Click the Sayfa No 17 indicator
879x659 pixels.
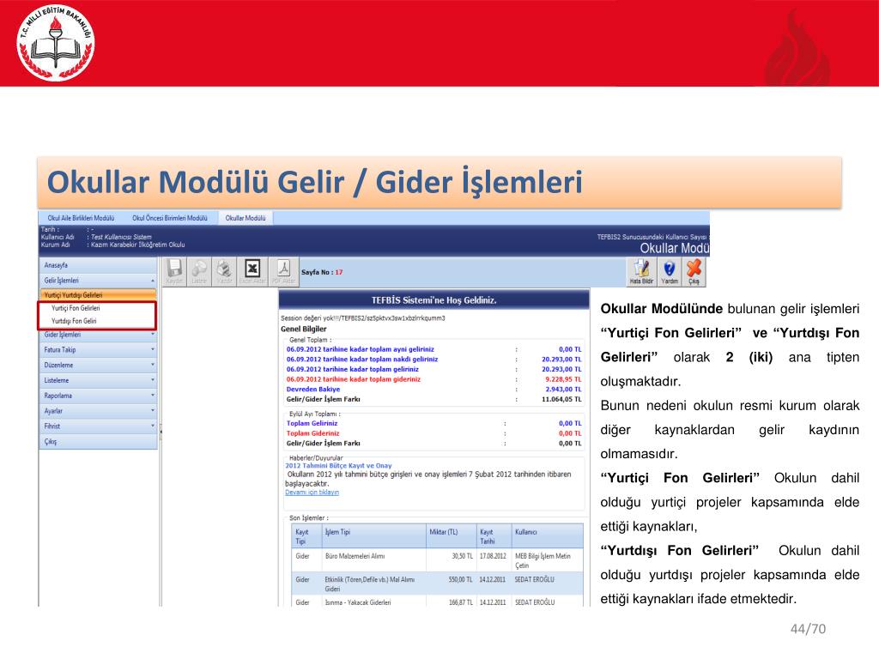click(x=322, y=272)
